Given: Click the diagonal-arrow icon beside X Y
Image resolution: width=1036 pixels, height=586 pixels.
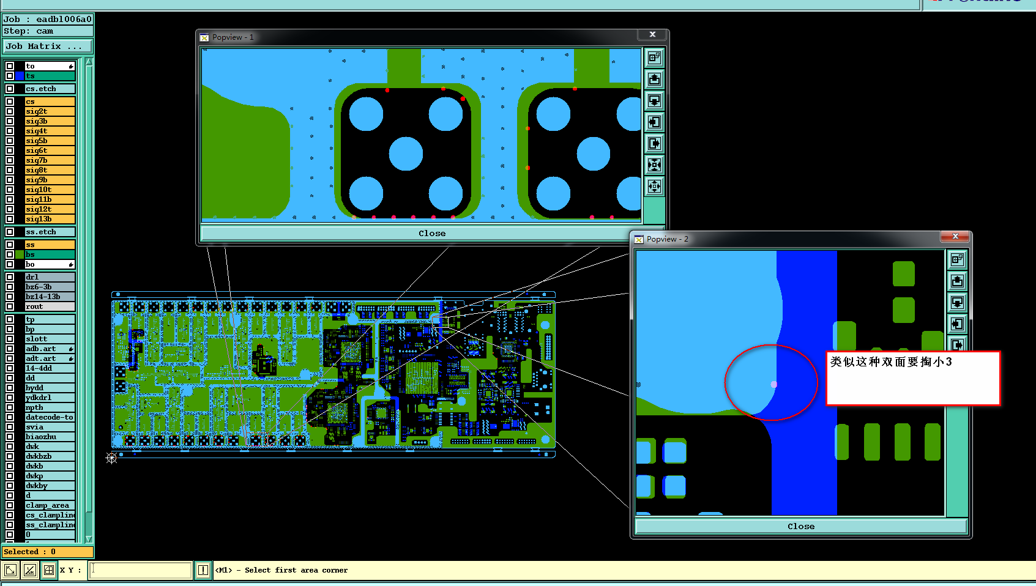Looking at the screenshot, I should (10, 570).
